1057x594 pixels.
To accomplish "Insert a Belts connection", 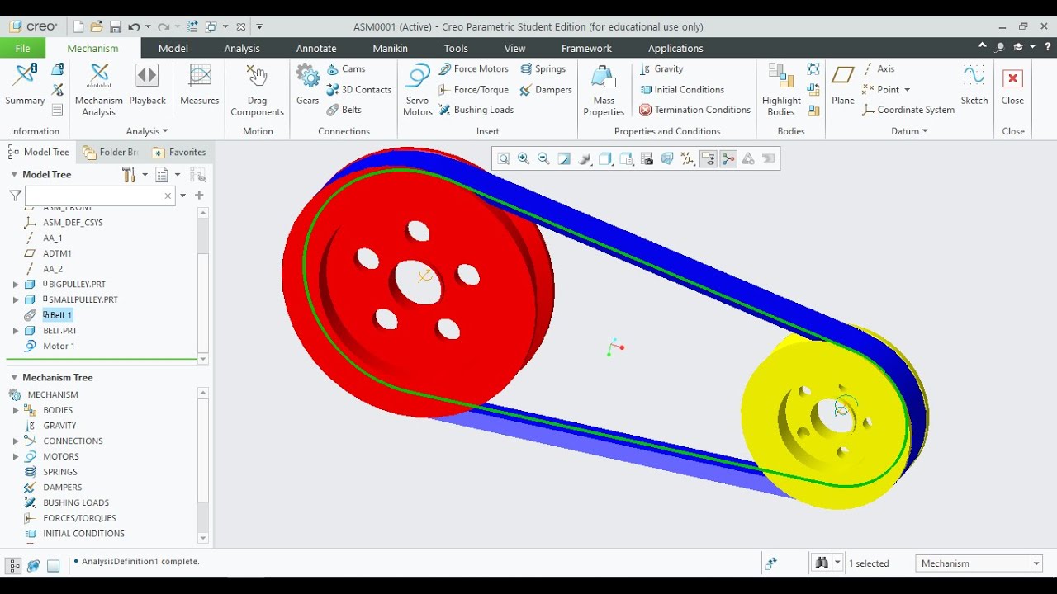I will [x=344, y=110].
